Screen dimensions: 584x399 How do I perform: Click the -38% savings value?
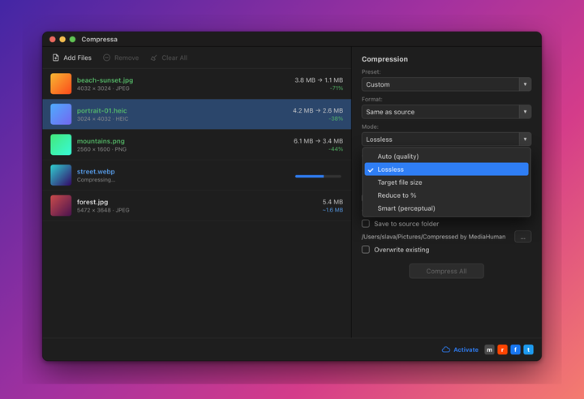336,119
